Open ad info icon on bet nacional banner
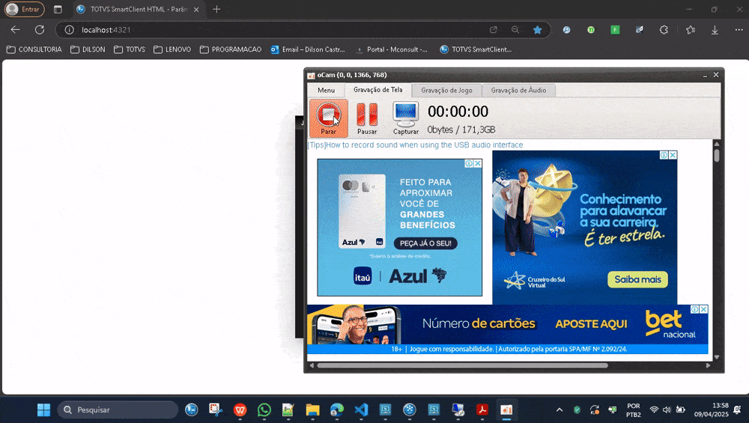This screenshot has width=749, height=423. tap(695, 309)
